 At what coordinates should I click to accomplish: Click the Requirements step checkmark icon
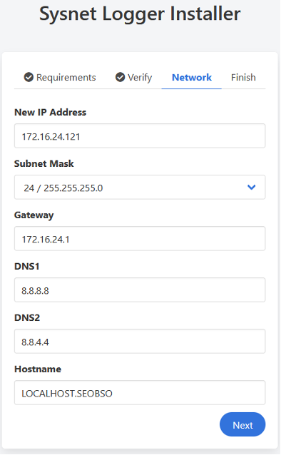(x=29, y=77)
